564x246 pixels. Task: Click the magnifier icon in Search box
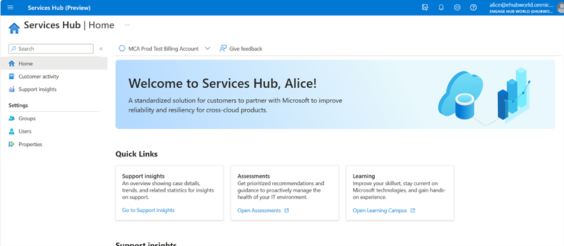pos(14,49)
